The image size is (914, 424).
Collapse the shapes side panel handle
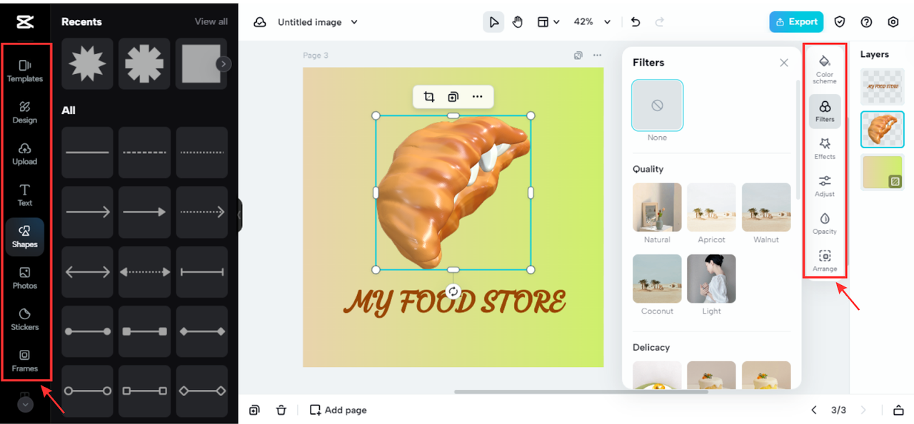point(240,214)
